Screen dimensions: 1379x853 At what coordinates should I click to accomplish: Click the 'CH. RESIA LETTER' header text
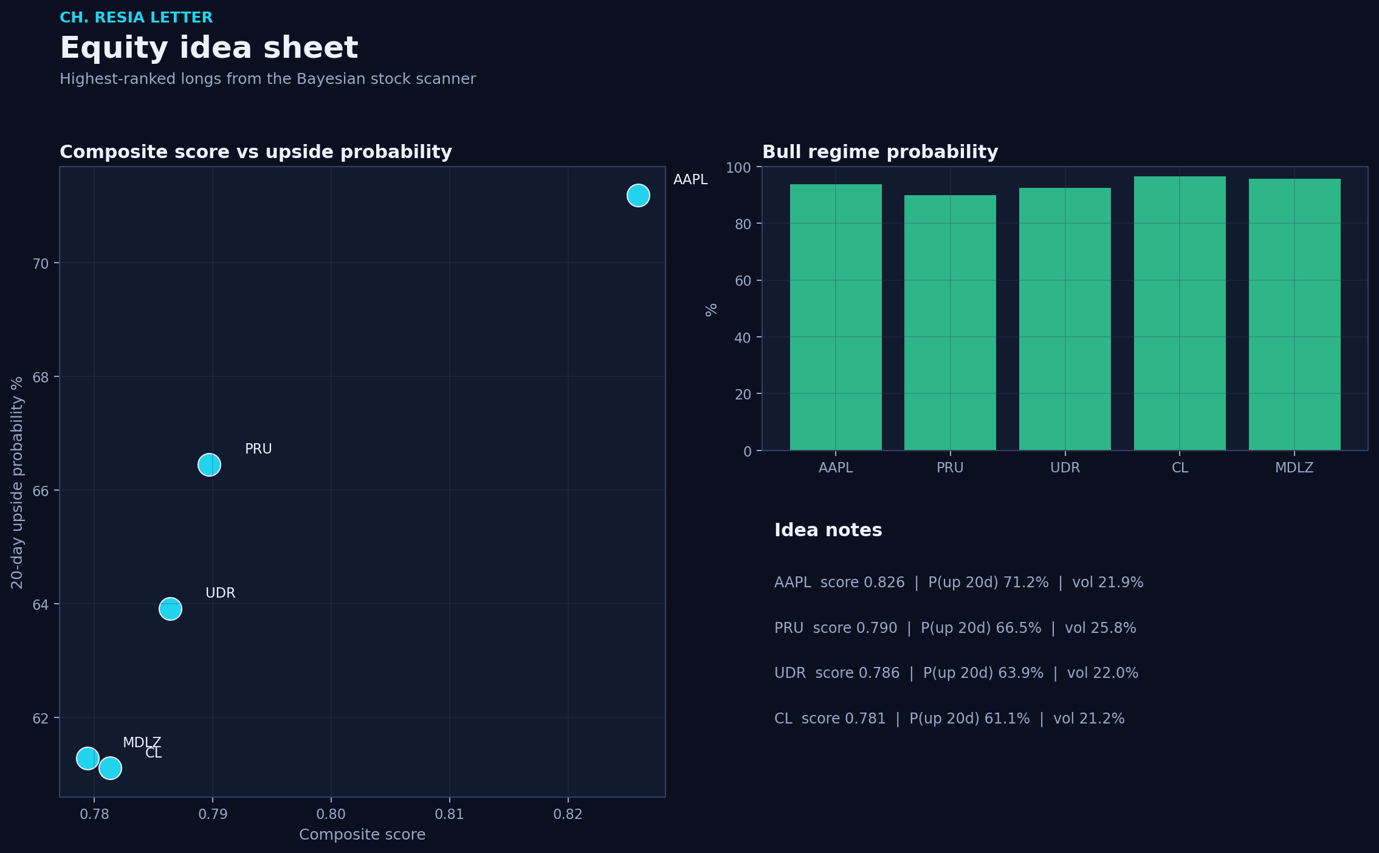(x=136, y=18)
